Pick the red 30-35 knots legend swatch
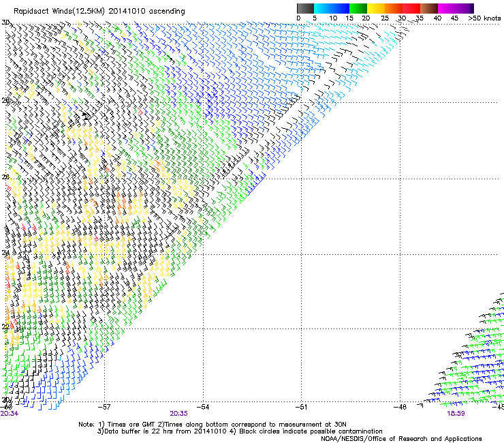504x443 pixels. (411, 8)
